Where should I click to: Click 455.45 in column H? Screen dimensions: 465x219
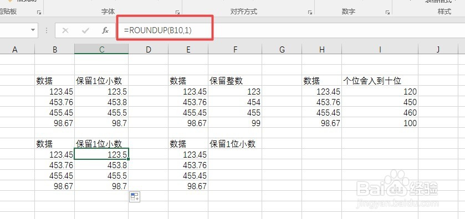pos(322,112)
